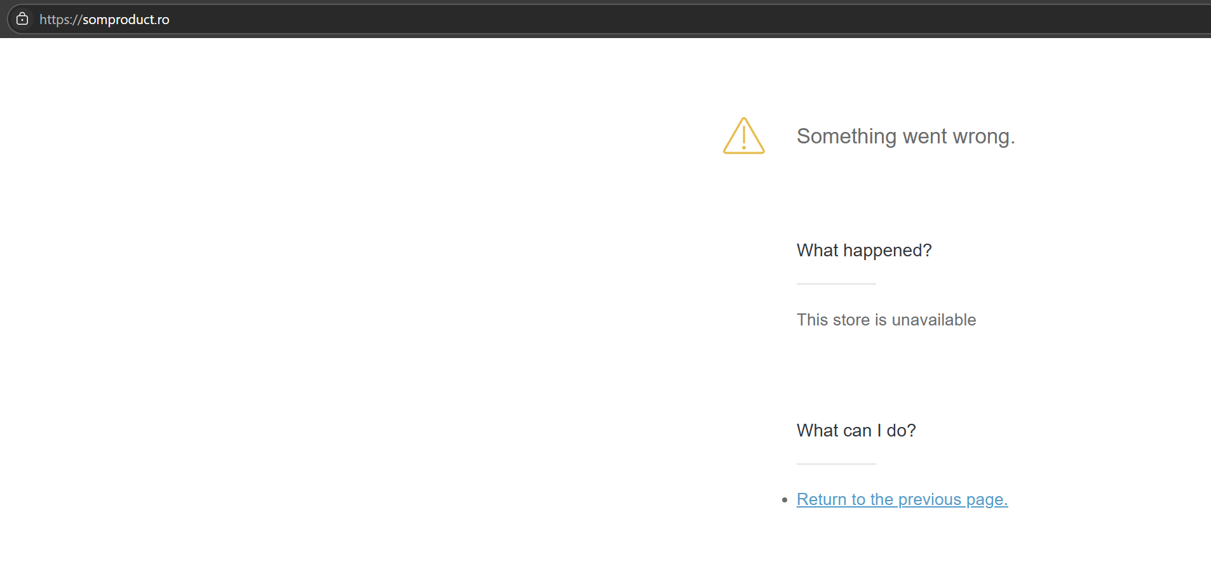This screenshot has width=1211, height=564.
Task: Select the What can I do? heading
Action: point(856,431)
